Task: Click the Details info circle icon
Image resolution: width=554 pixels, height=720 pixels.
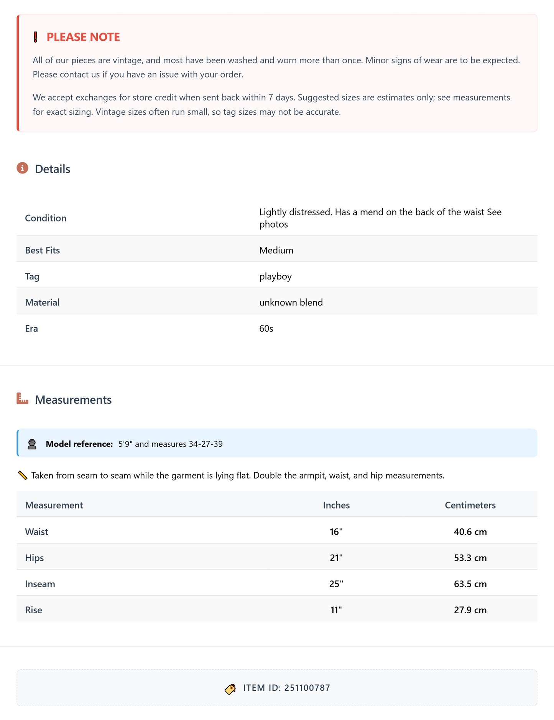Action: (23, 168)
